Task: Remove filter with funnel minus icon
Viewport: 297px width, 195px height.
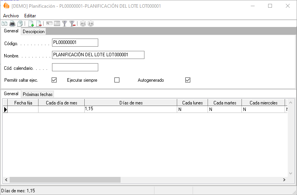Action: tap(72, 24)
